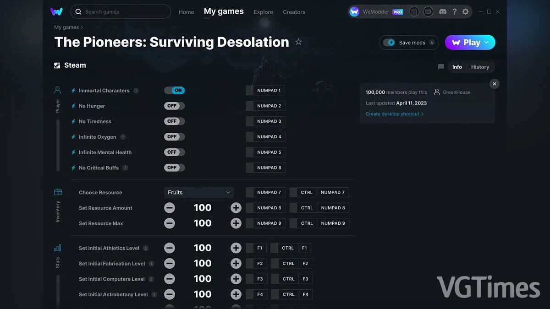Toggle off Immortal Characters
Screen dimensions: 550x309
174,90
